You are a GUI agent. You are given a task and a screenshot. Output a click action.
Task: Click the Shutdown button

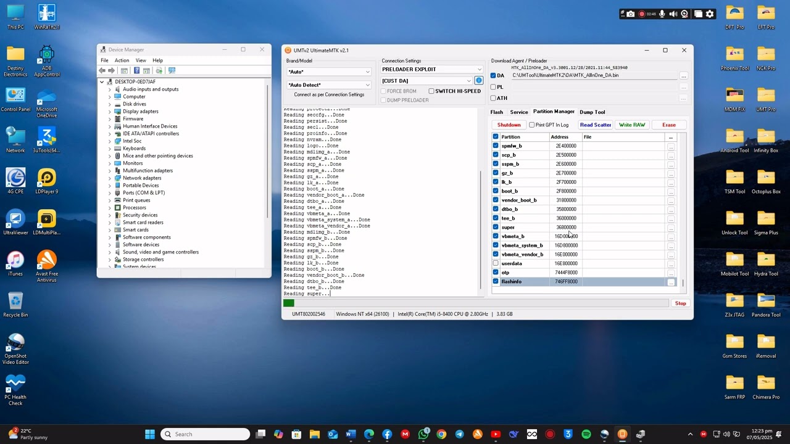509,125
